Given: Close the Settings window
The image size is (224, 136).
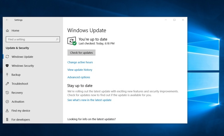Looking at the screenshot, I should 183,20.
